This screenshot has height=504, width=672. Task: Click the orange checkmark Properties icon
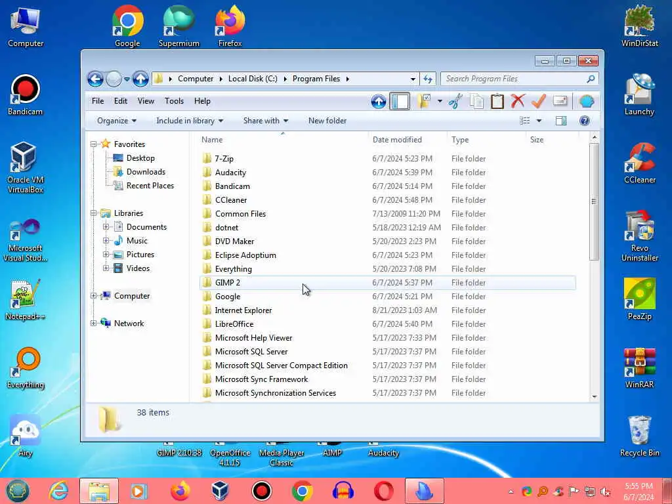click(x=539, y=102)
